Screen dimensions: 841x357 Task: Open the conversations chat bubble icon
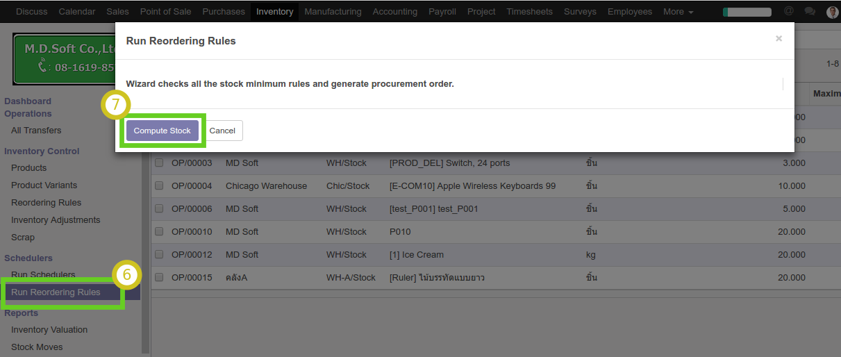coord(809,12)
